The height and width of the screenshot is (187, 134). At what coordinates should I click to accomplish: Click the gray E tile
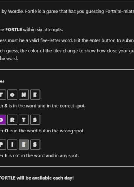[24, 144]
